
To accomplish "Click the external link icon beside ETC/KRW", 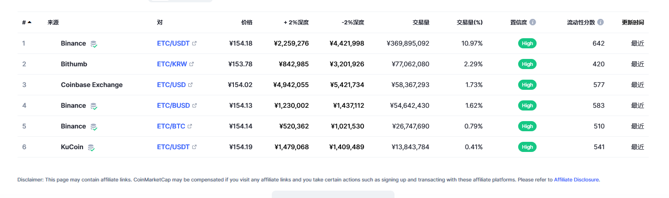I will (x=191, y=64).
